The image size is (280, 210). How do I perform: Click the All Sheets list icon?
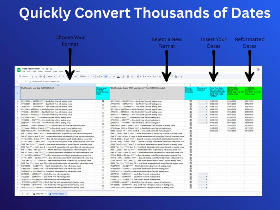click(27, 194)
